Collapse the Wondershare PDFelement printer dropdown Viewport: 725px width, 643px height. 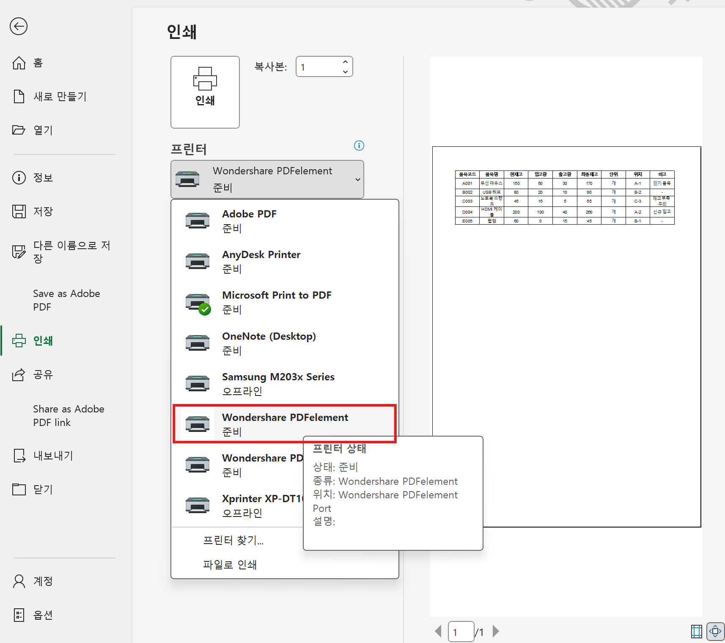click(x=267, y=179)
